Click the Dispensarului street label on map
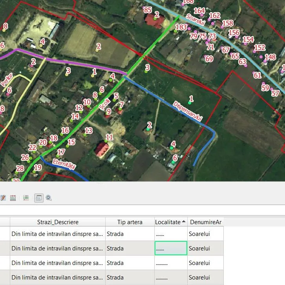This screenshot has width=285, height=285. click(x=188, y=111)
